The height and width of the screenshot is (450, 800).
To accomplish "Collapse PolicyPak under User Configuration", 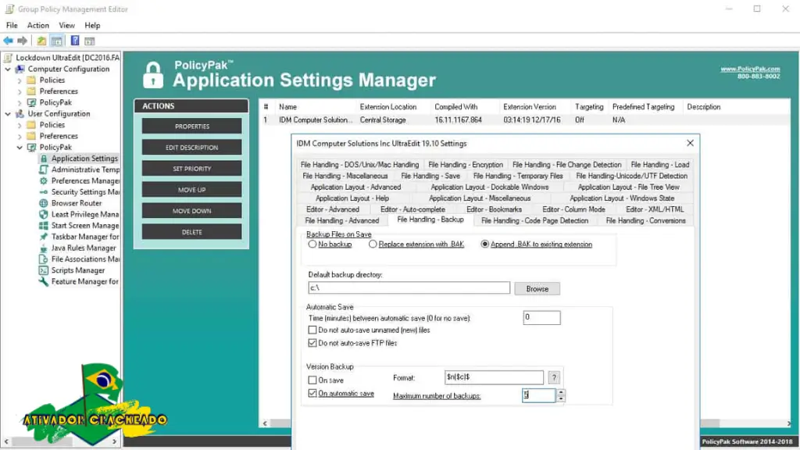I will point(20,148).
